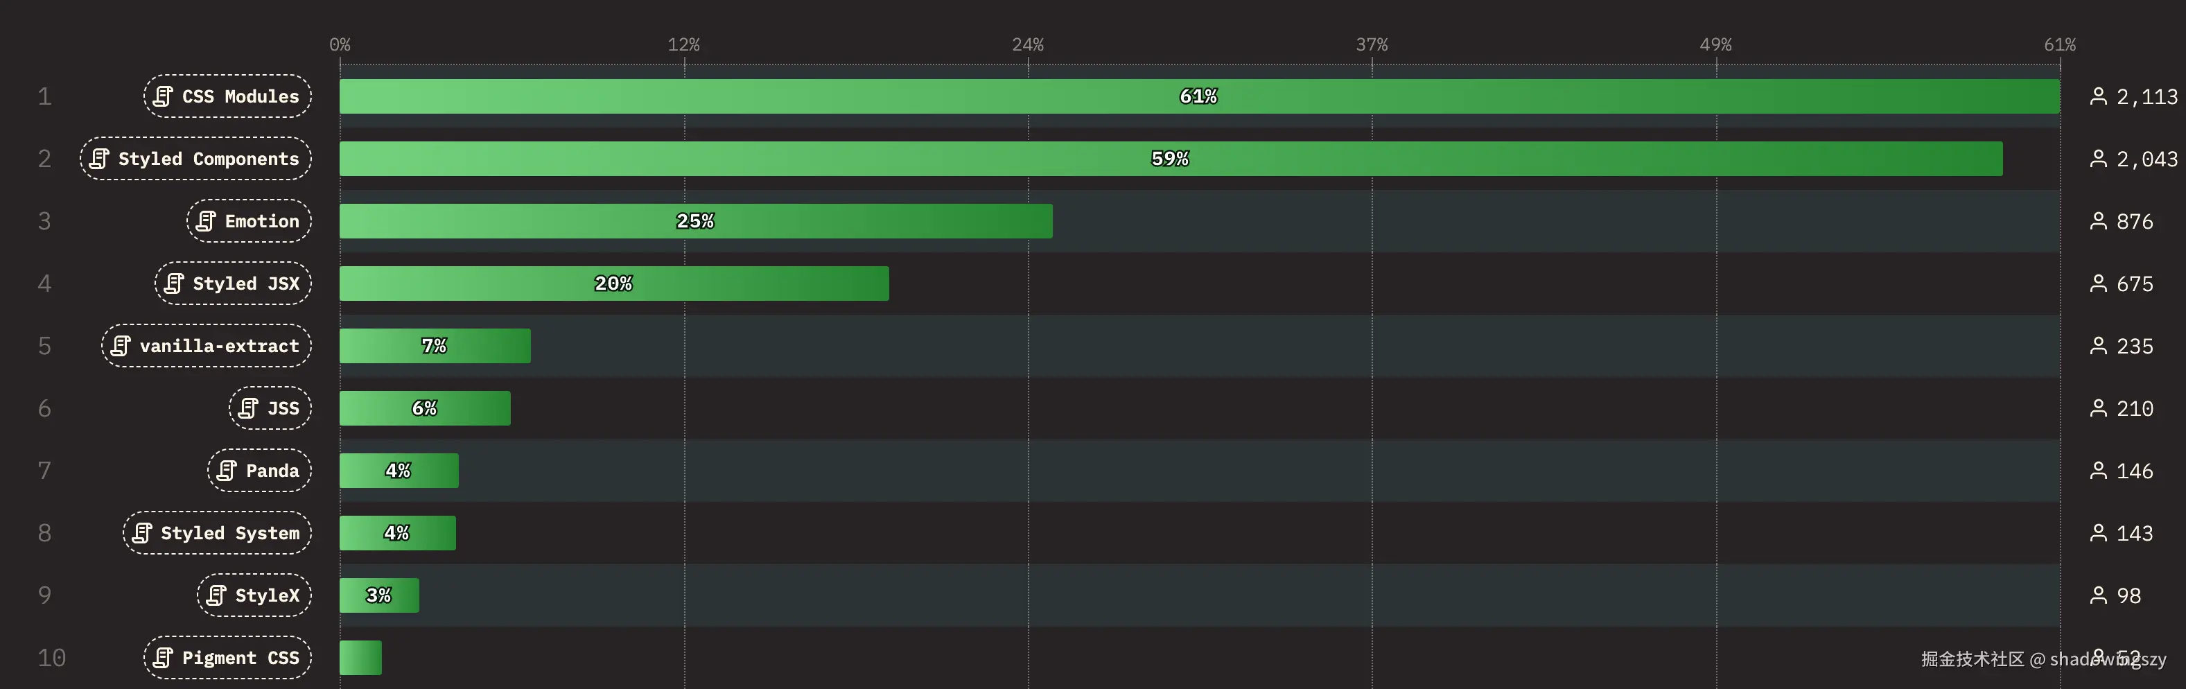Image resolution: width=2186 pixels, height=689 pixels.
Task: Click the 59% Styled Components bar
Action: pos(1170,159)
